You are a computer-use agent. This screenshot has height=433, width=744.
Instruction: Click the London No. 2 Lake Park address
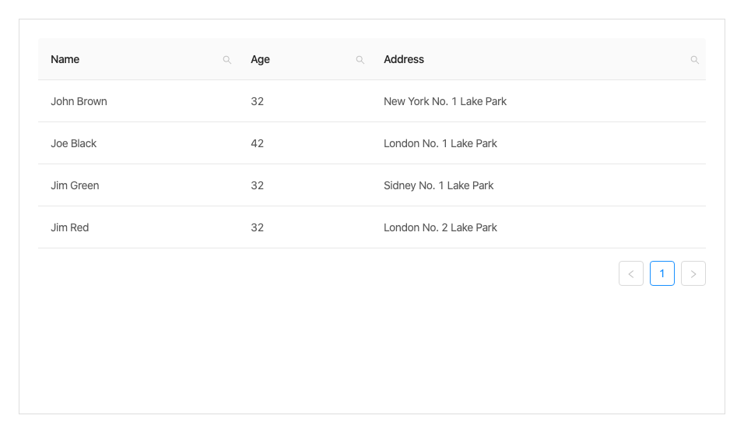pos(440,227)
